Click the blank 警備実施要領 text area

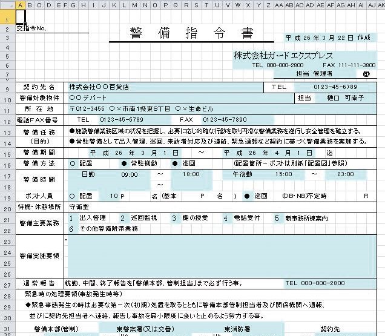tap(222, 256)
